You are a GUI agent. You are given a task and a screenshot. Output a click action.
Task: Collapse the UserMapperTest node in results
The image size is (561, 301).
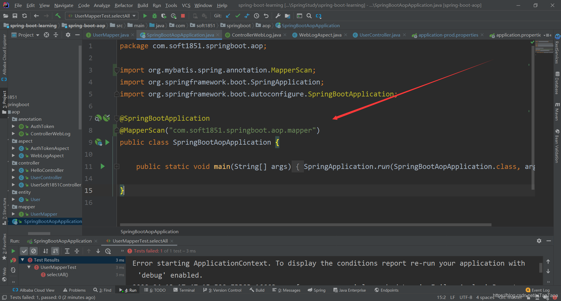(x=29, y=267)
